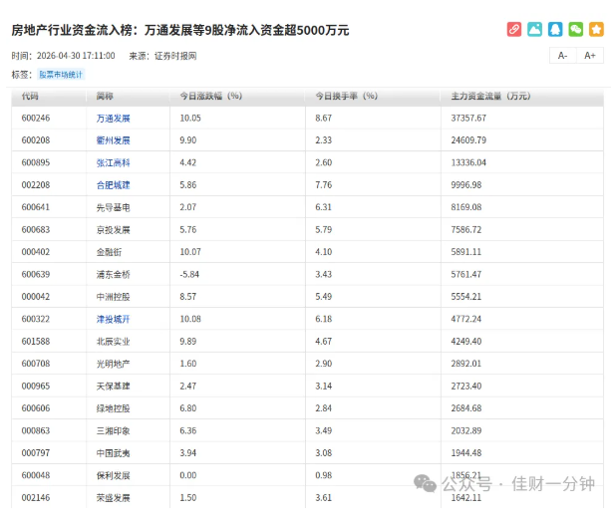Click the 三湘印象 name cell
This screenshot has height=523, width=611.
[x=113, y=431]
